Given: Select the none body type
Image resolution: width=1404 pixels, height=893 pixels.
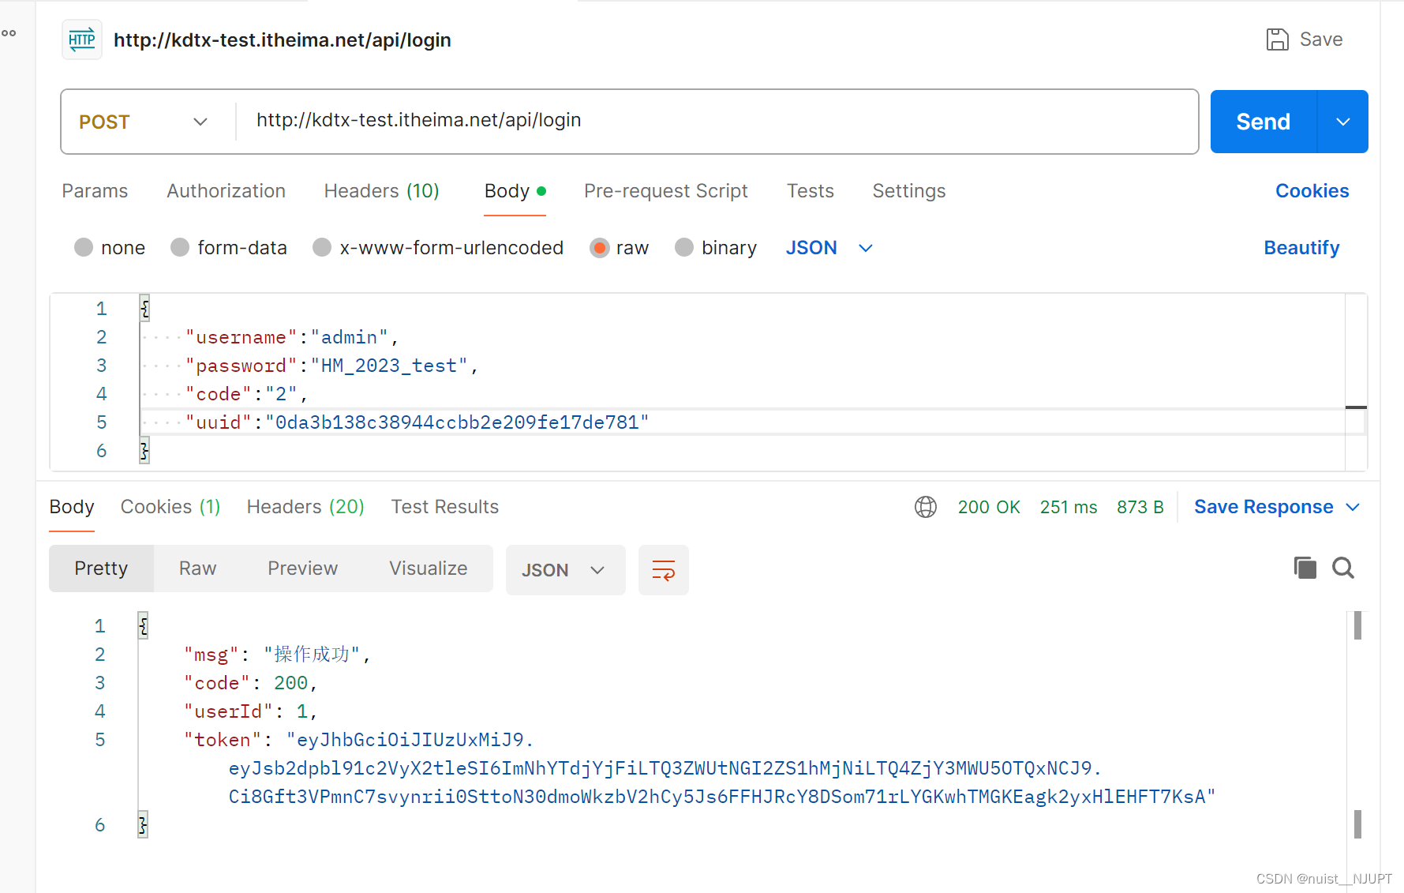Looking at the screenshot, I should 84,248.
